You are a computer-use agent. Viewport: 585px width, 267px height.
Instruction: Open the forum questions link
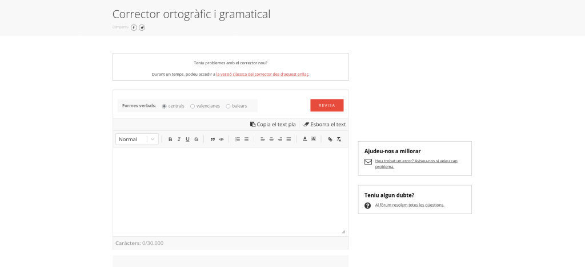click(409, 205)
